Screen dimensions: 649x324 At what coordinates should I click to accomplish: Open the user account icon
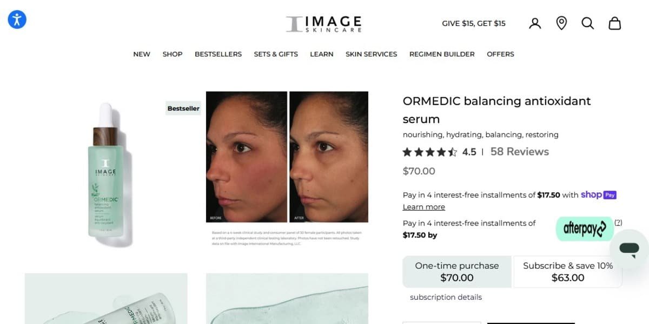tap(535, 23)
